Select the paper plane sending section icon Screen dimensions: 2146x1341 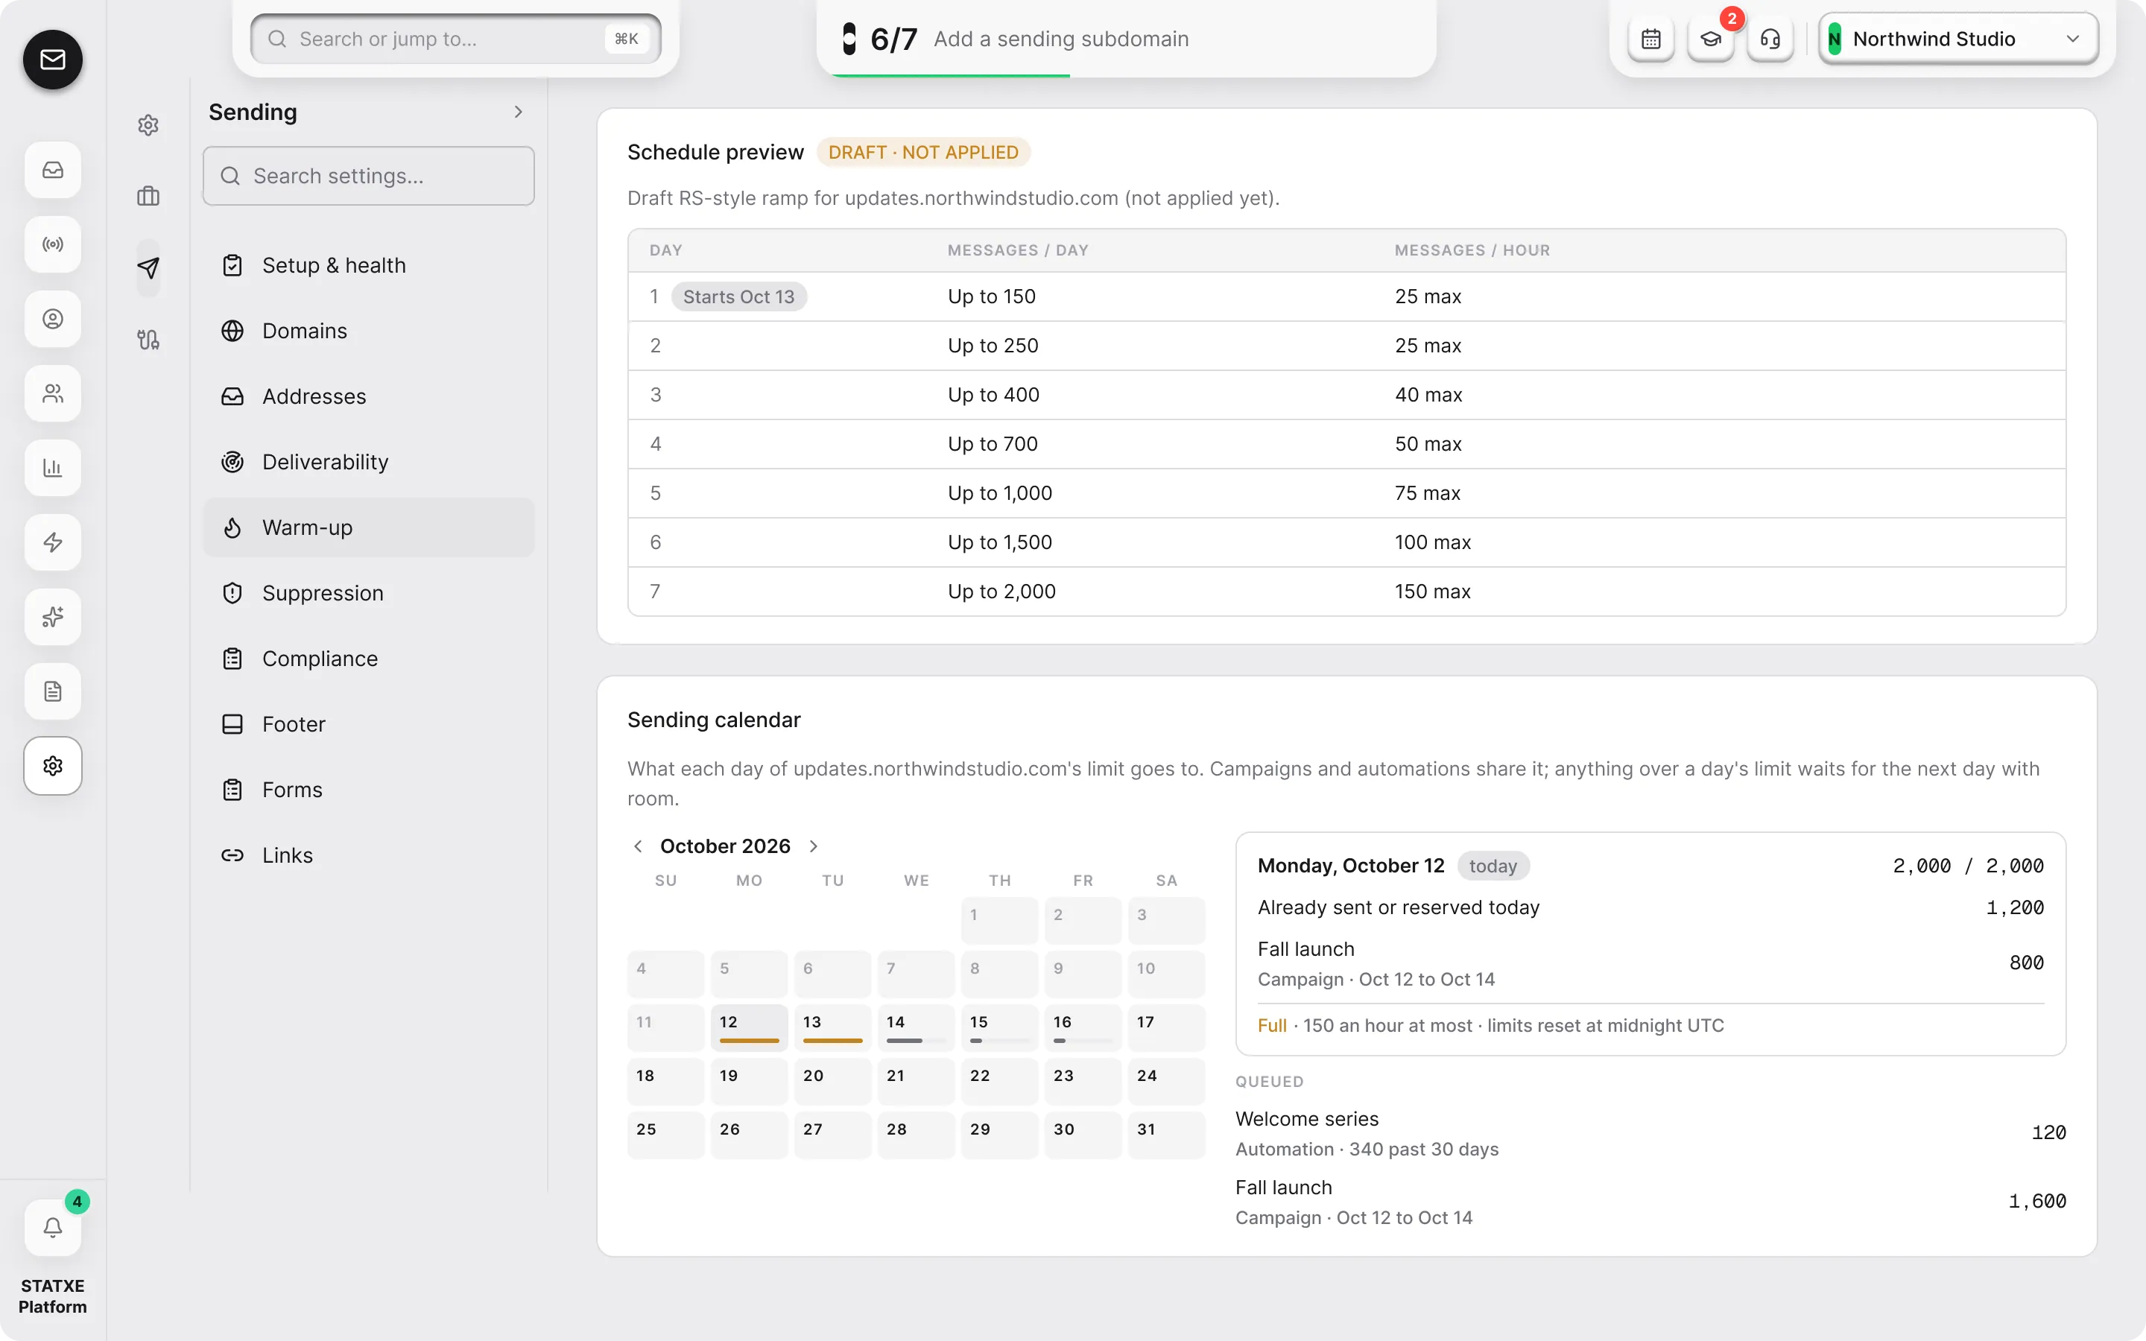pos(148,268)
